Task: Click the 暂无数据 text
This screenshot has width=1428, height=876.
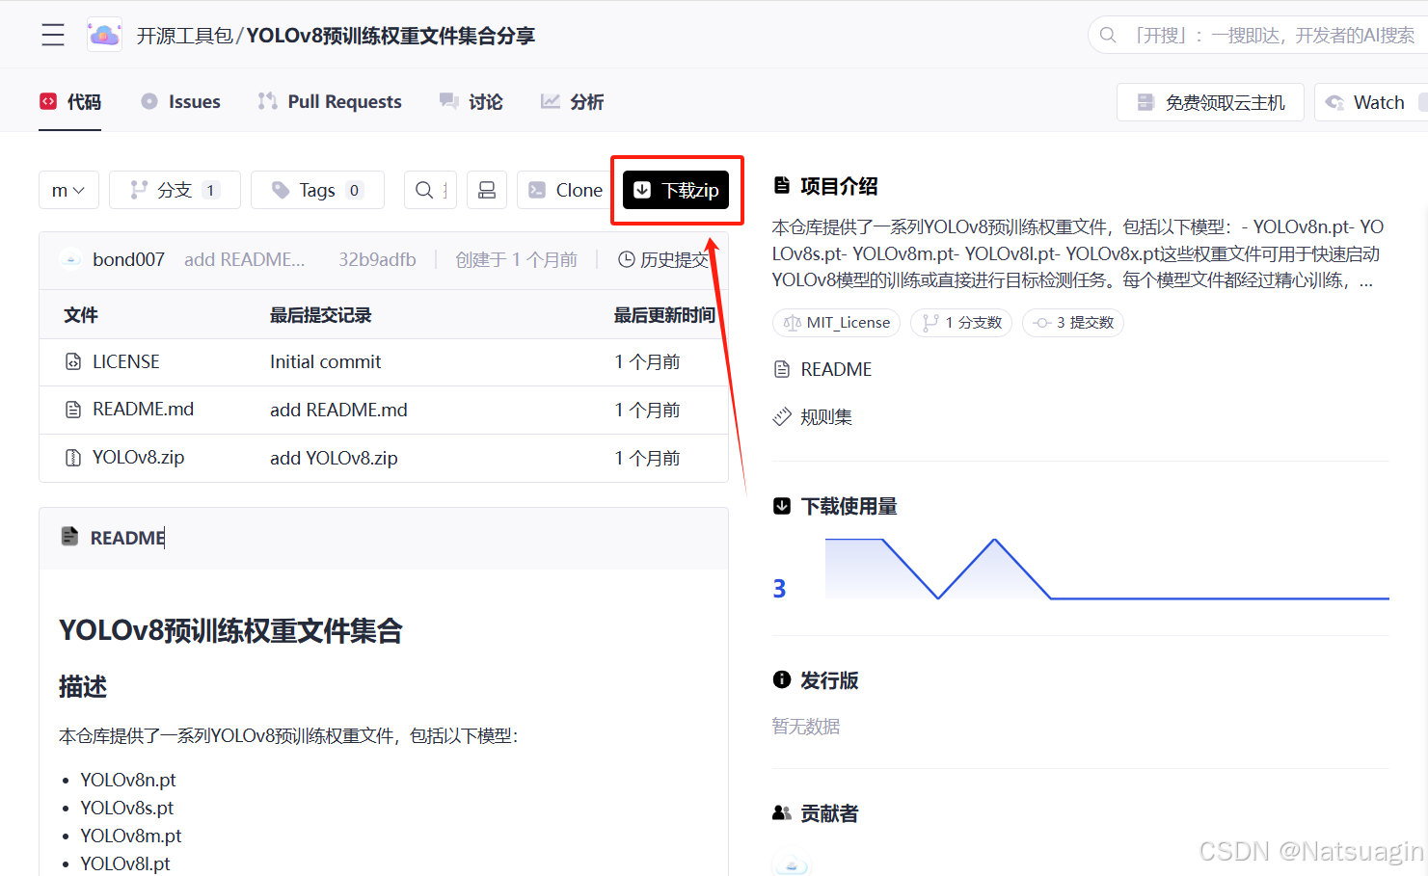Action: pos(806,726)
